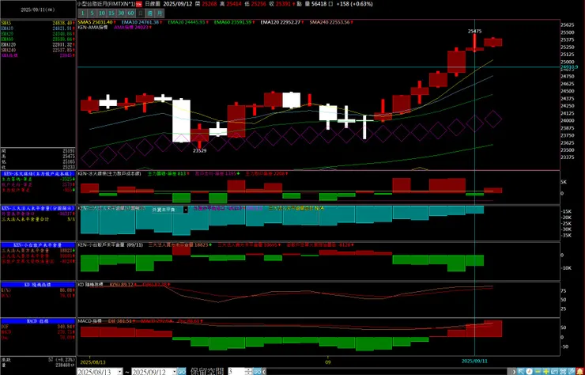Click the SMA5 25031.40 indicator label

pos(96,22)
